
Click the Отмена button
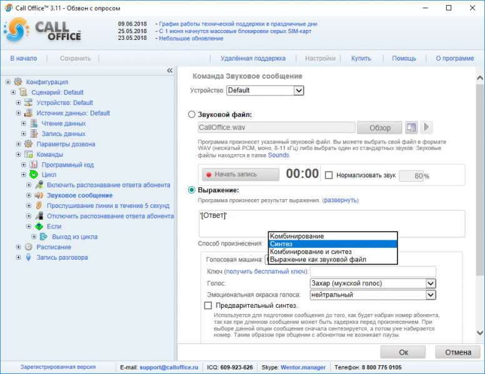[457, 352]
